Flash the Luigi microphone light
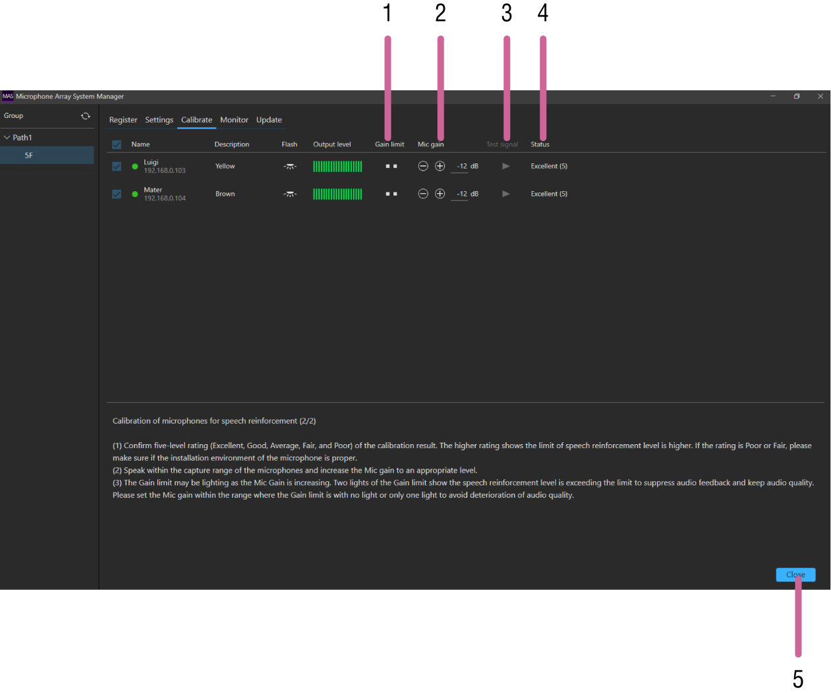Image resolution: width=831 pixels, height=694 pixels. [x=290, y=166]
